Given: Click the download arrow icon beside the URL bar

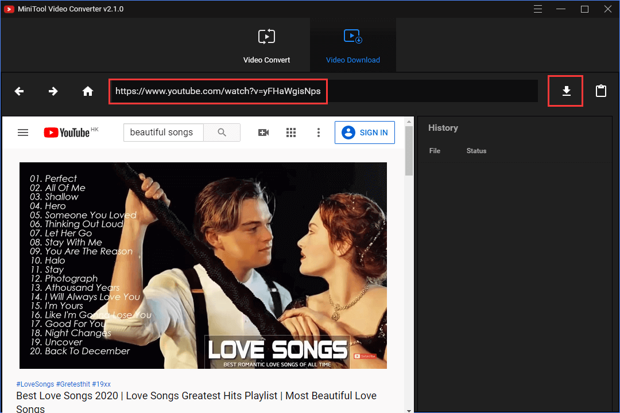Looking at the screenshot, I should [x=565, y=91].
